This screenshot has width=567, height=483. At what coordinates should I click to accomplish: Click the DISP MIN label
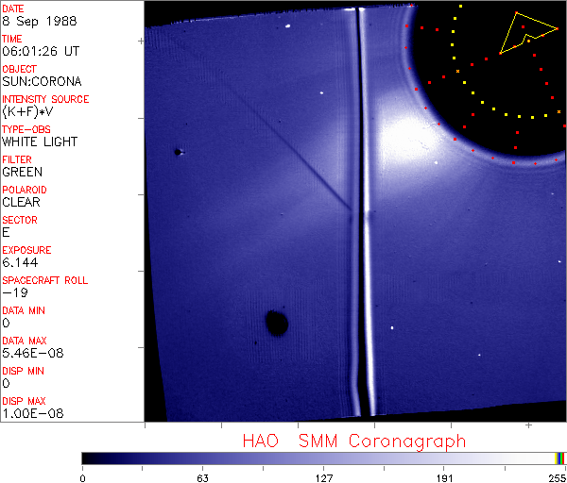coord(23,371)
